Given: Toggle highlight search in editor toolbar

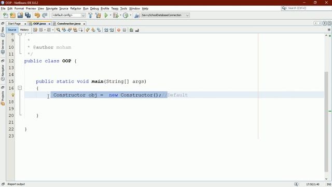Looking at the screenshot, I should point(75,30).
